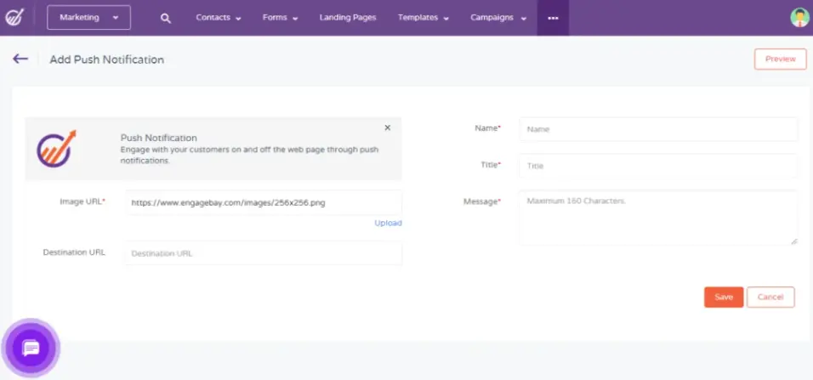Open the Campaigns dropdown menu

click(498, 18)
